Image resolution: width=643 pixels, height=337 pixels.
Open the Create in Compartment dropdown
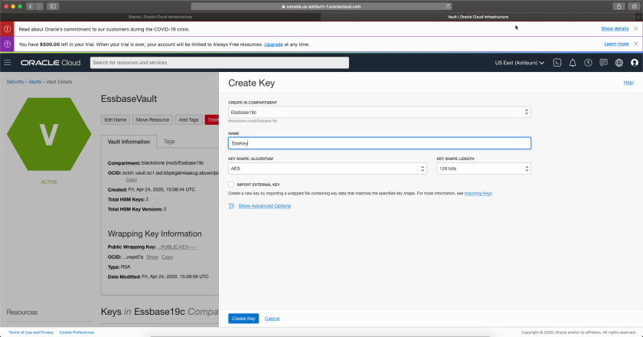click(379, 112)
